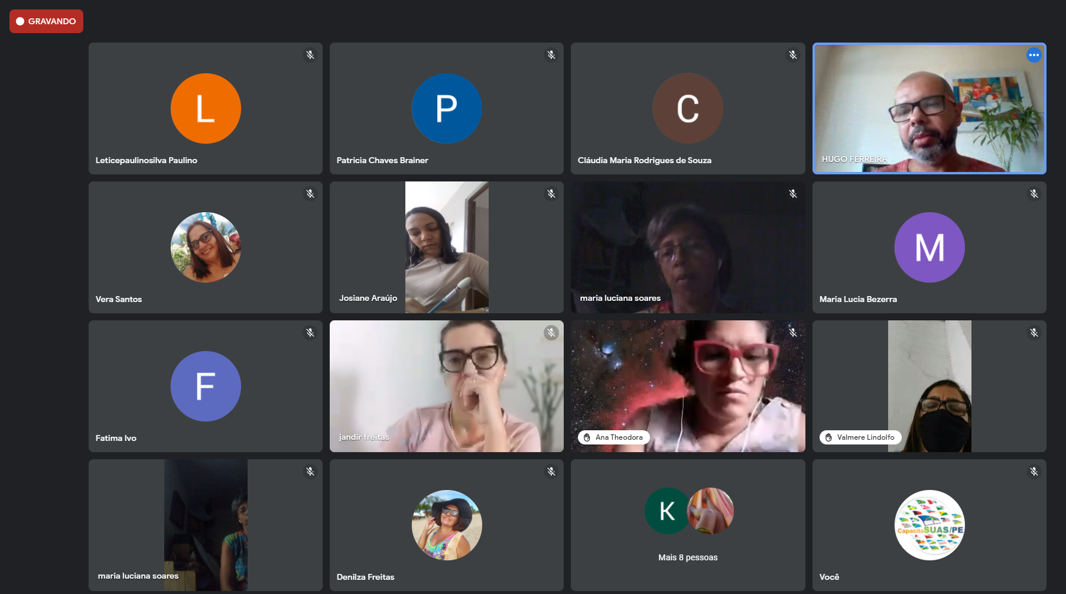Click the orange L avatar circle
The width and height of the screenshot is (1066, 594).
tap(206, 109)
